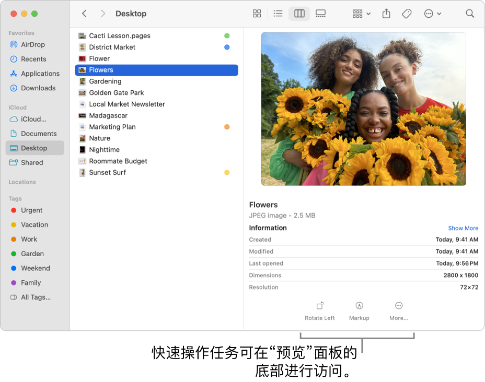This screenshot has width=485, height=382.
Task: Click the Markup quick action
Action: coord(359,311)
